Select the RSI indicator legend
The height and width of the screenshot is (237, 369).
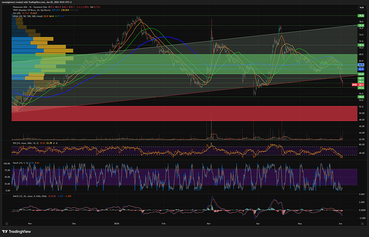[x=35, y=143]
